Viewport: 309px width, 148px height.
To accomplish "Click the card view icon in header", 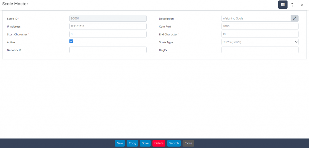I will (x=283, y=5).
